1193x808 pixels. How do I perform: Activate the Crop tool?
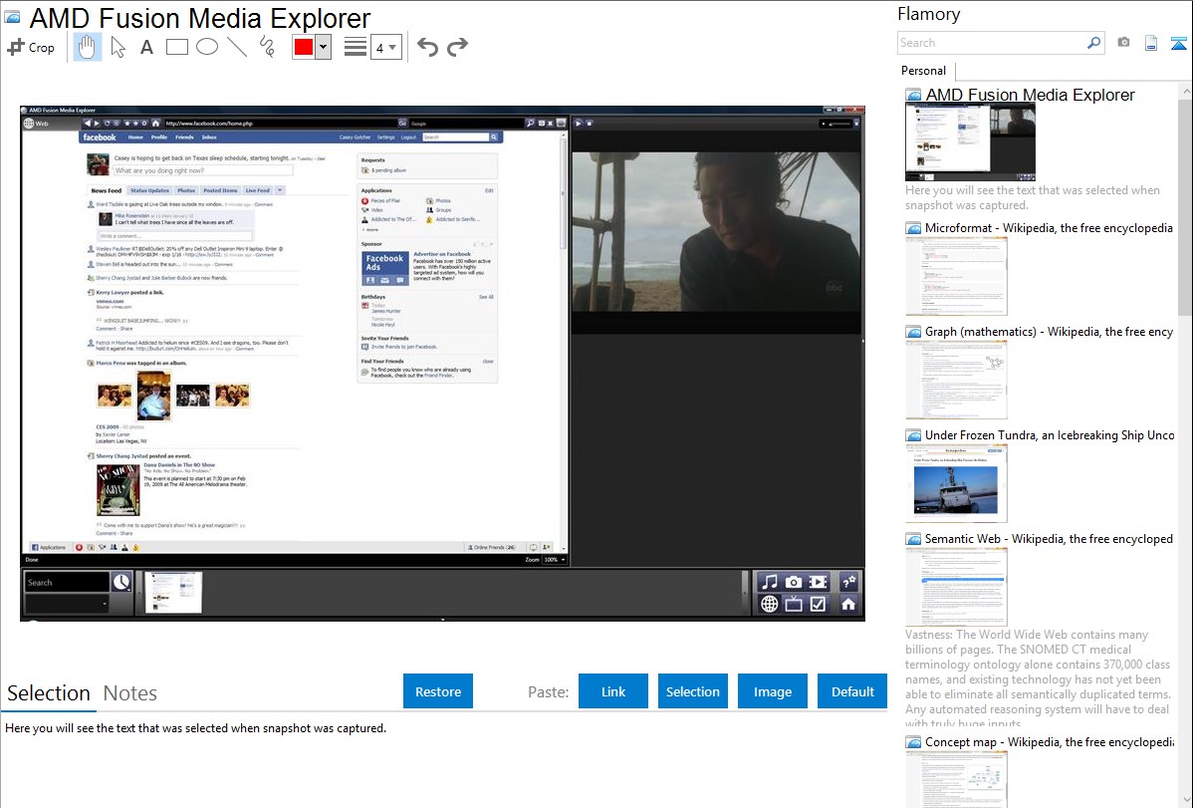tap(31, 47)
